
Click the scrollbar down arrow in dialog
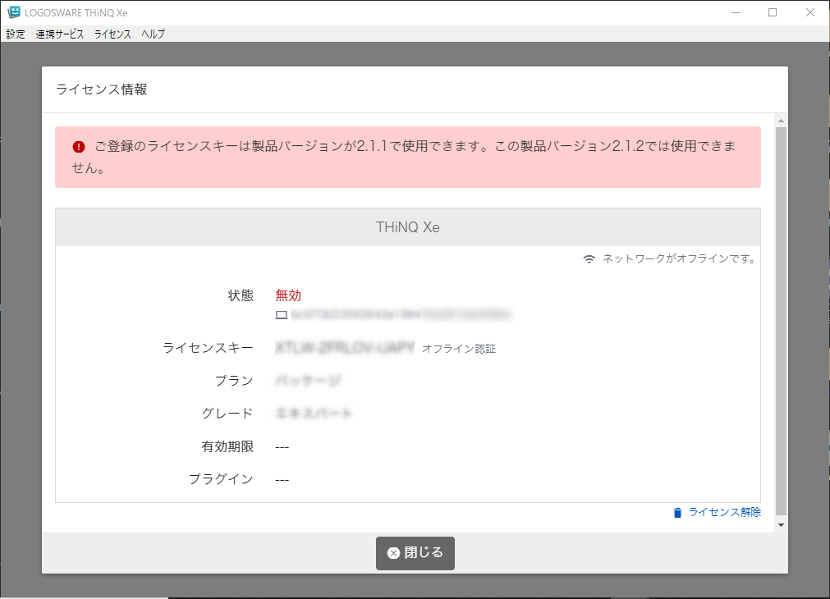(x=781, y=525)
